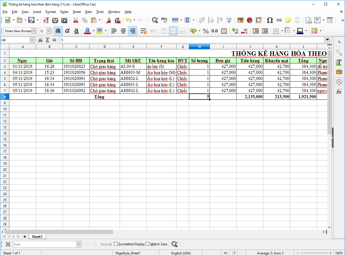Switch to the Sheet1 tab
This screenshot has width=345, height=256.
coord(37,237)
